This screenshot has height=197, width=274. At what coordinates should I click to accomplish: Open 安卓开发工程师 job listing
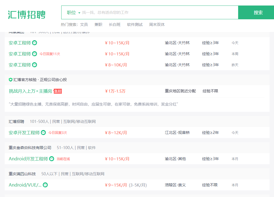[x=24, y=133]
